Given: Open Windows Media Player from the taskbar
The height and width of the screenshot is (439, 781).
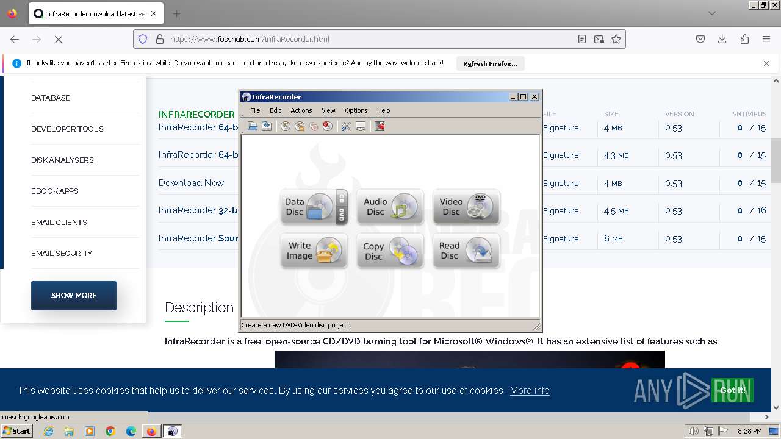Looking at the screenshot, I should pyautogui.click(x=90, y=431).
